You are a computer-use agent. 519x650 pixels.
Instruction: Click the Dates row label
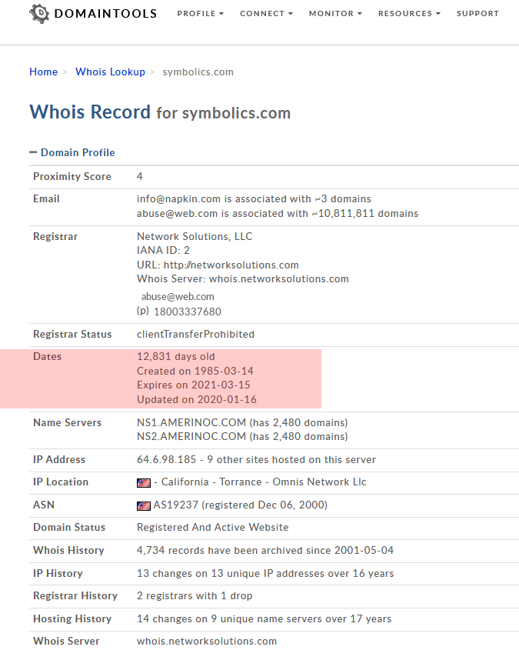click(x=47, y=356)
